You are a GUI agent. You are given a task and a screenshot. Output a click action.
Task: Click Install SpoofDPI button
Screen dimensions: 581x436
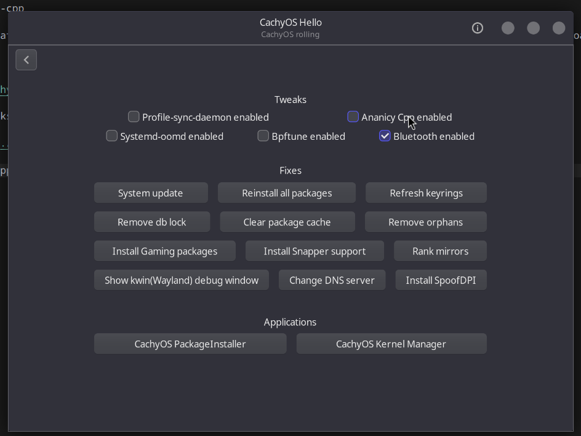[x=441, y=280]
